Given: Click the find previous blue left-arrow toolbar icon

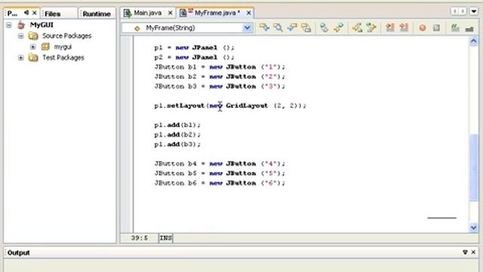Looking at the screenshot, I should pos(292,28).
